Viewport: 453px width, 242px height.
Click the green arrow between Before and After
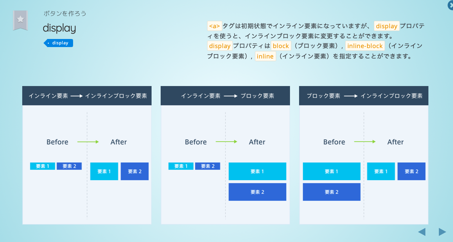[88, 142]
